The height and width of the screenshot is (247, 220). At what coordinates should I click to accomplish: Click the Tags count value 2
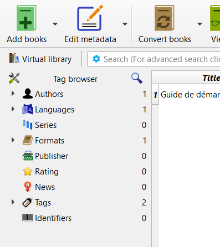click(144, 203)
